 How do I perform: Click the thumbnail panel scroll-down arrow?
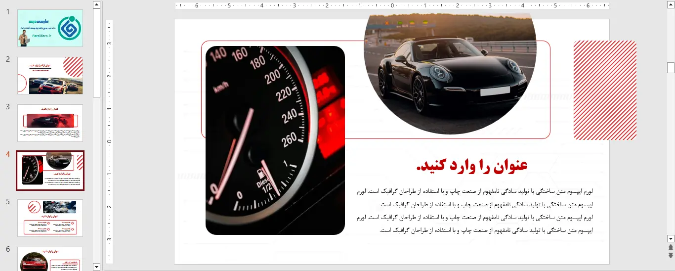96,267
